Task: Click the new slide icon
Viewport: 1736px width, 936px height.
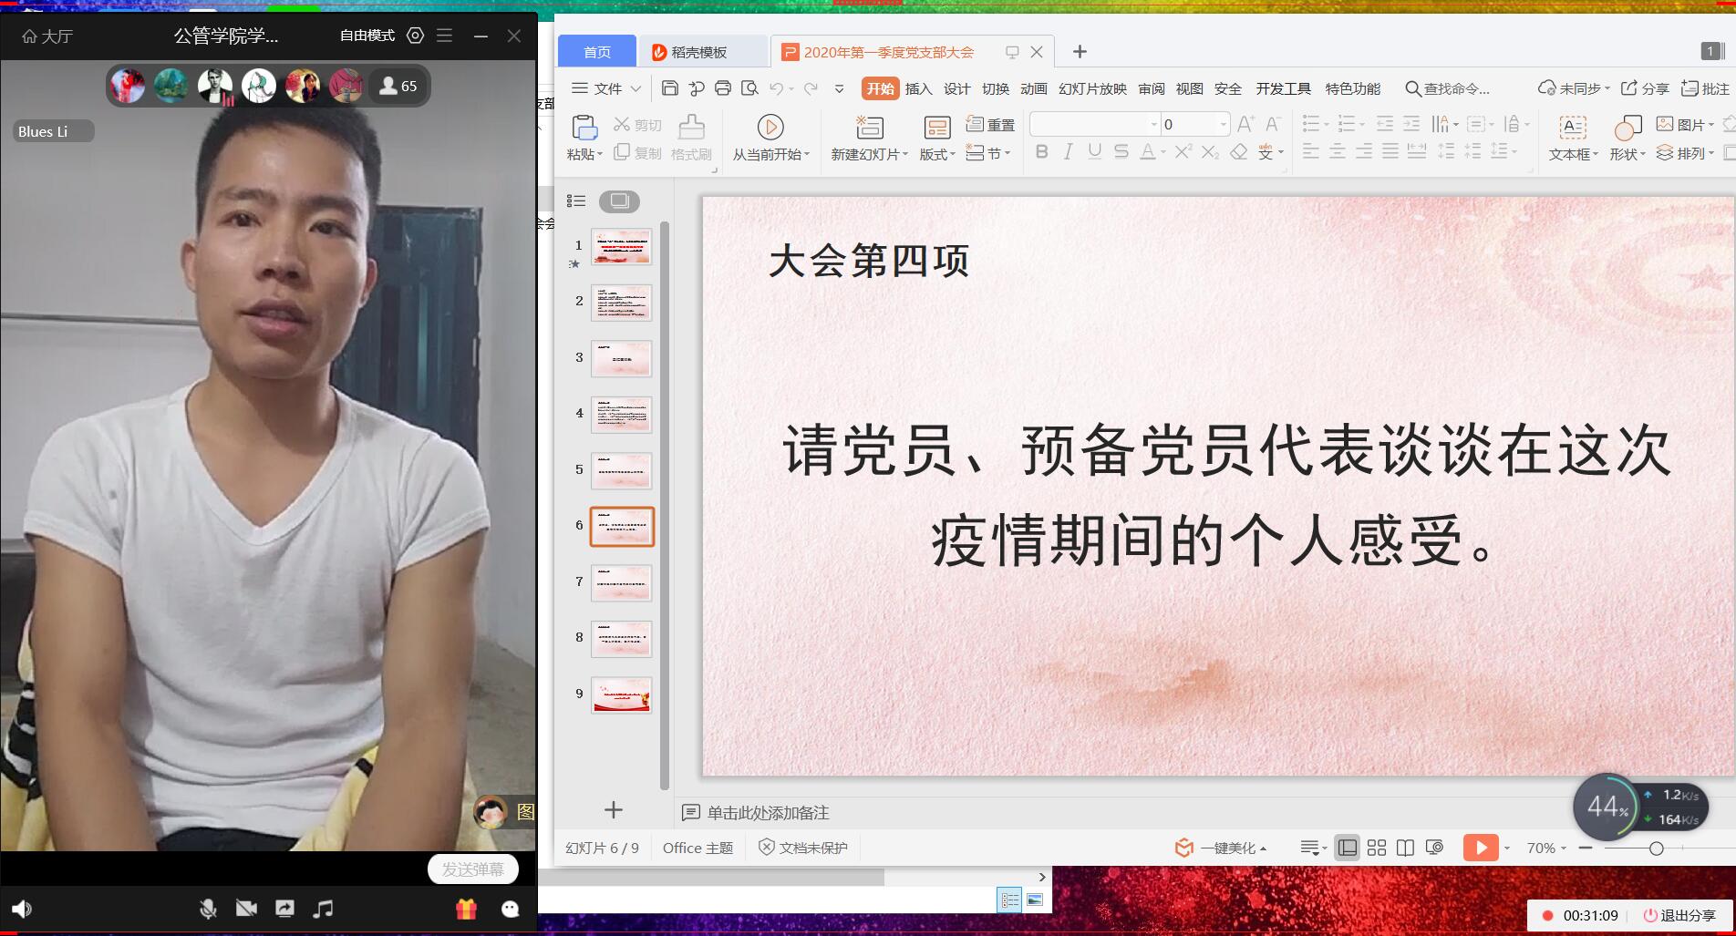Action: pos(869,128)
